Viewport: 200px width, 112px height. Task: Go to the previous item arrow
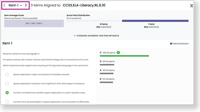[5, 5]
